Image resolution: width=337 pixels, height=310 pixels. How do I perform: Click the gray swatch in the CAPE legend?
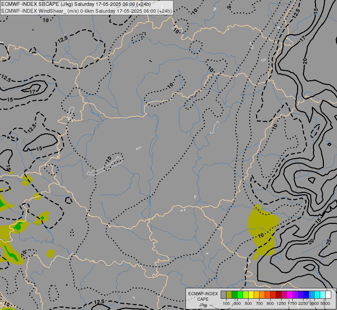(223, 295)
